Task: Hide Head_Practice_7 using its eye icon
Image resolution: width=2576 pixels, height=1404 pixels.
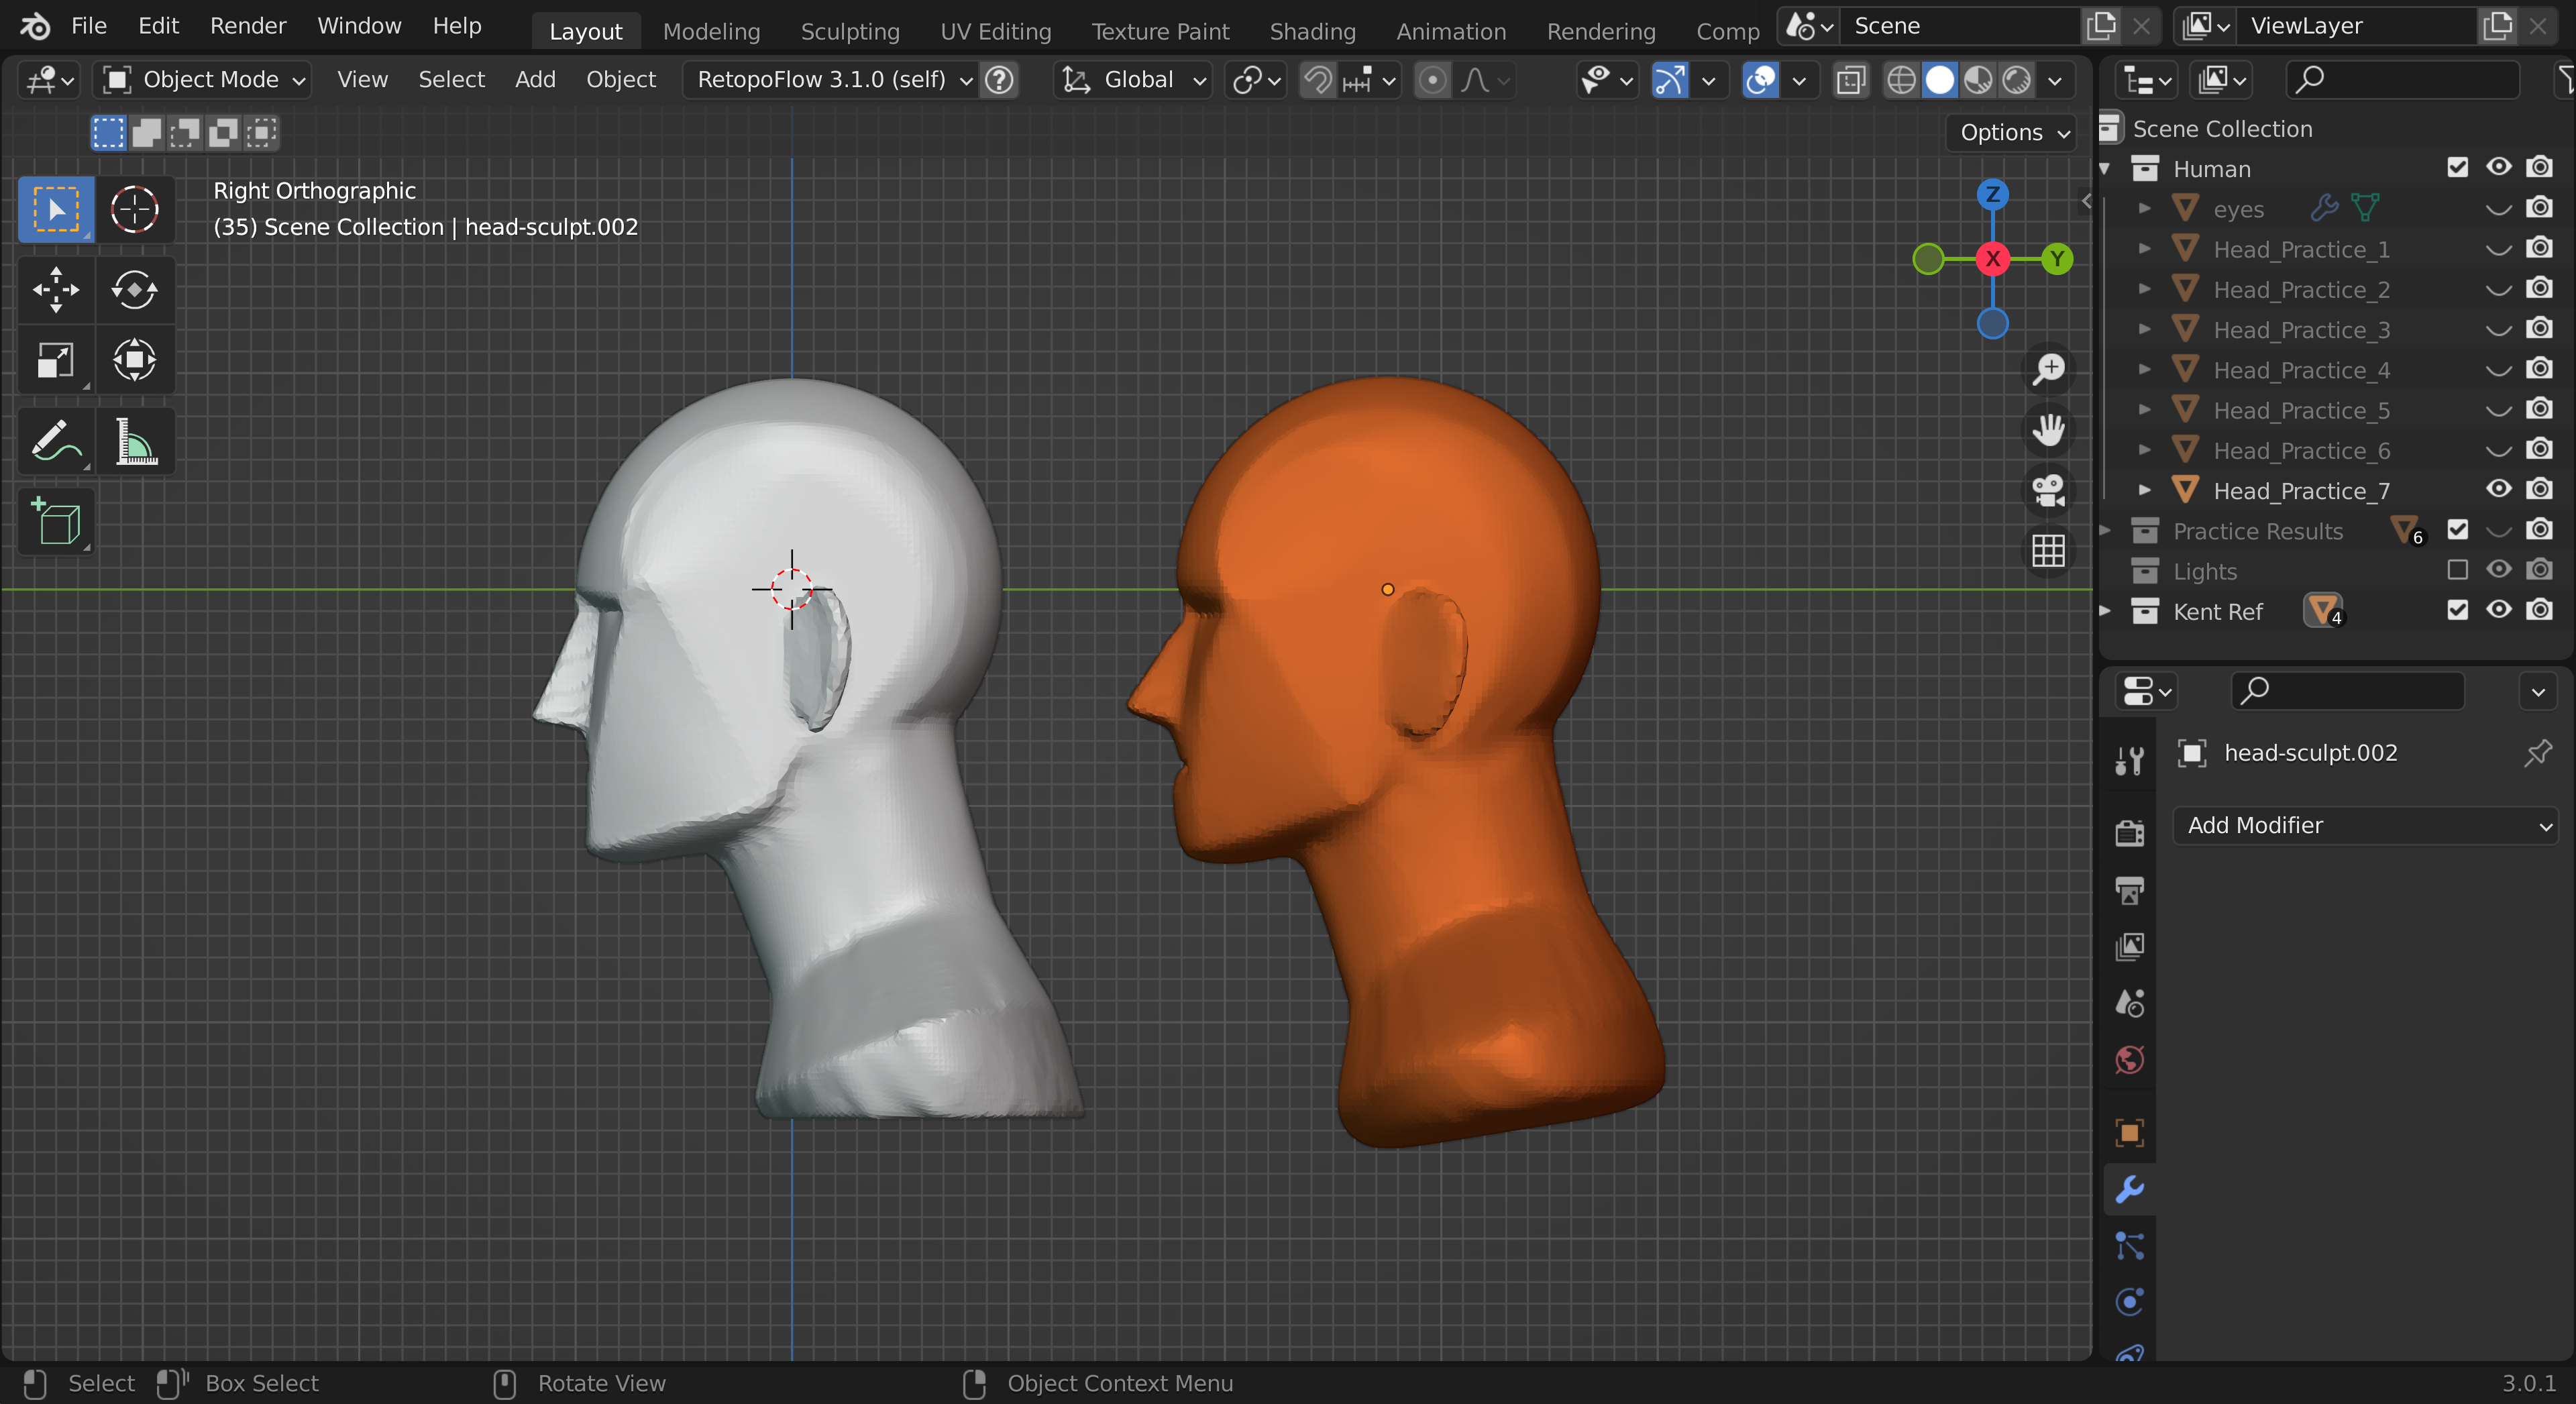Action: tap(2498, 489)
